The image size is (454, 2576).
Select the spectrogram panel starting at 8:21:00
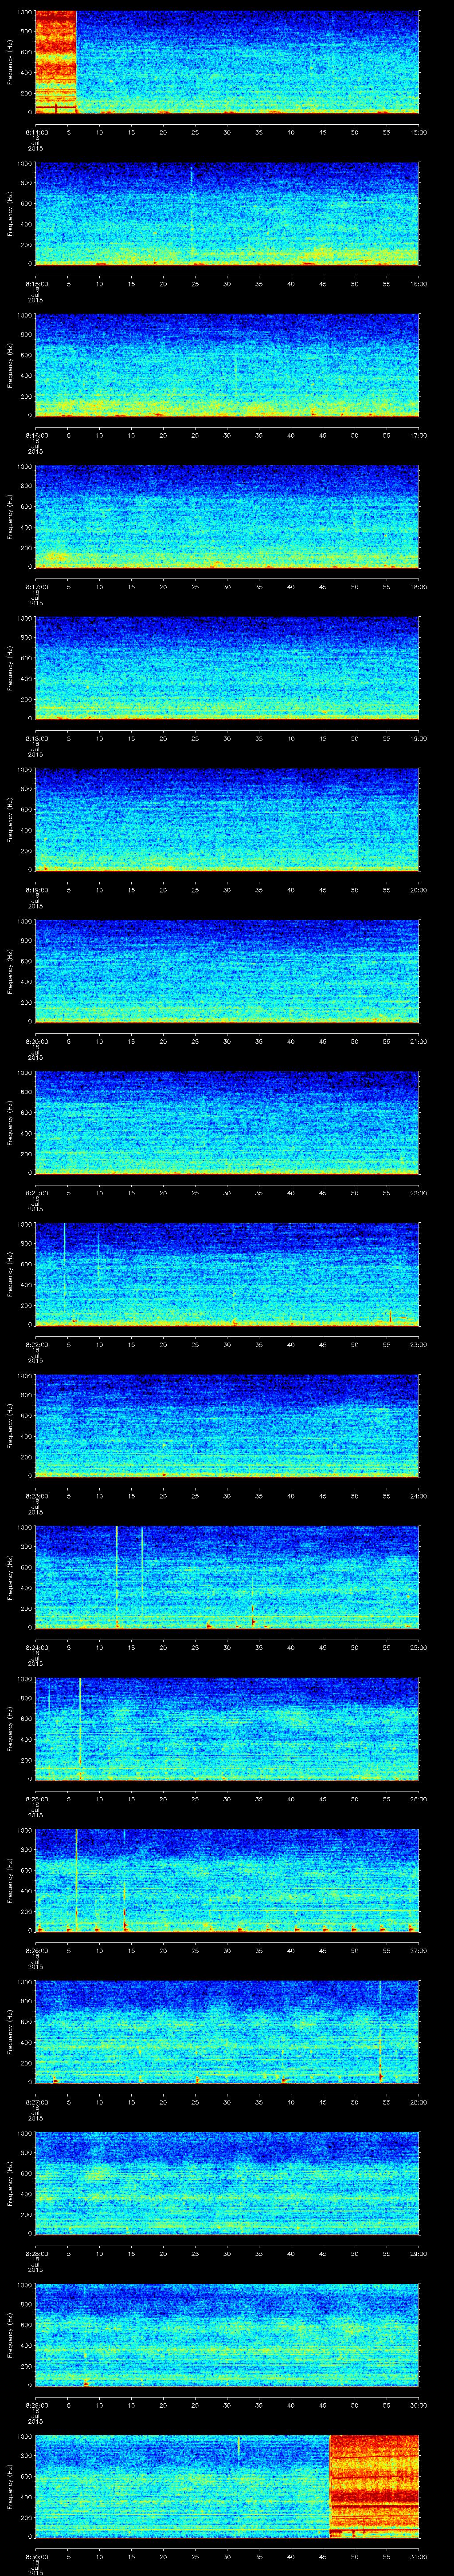[227, 1123]
